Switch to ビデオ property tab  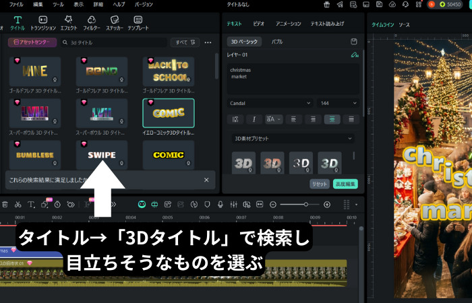pyautogui.click(x=258, y=24)
